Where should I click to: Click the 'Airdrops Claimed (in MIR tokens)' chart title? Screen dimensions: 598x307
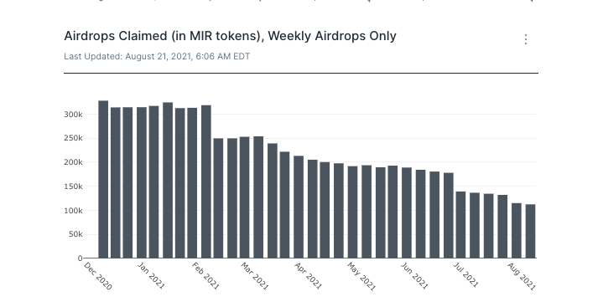(230, 36)
